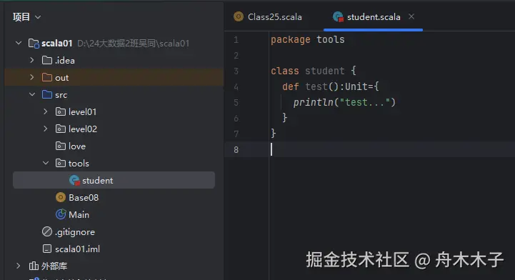
Task: Select the src folder label
Action: click(61, 95)
